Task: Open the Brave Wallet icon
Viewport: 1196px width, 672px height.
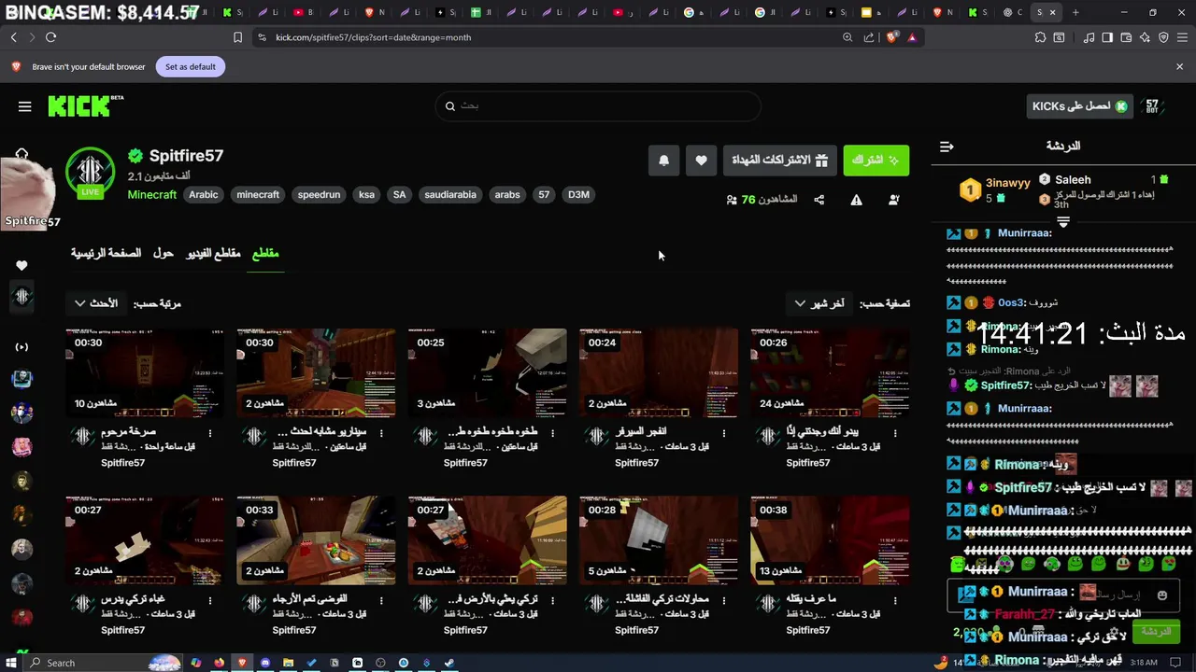Action: [x=1126, y=37]
